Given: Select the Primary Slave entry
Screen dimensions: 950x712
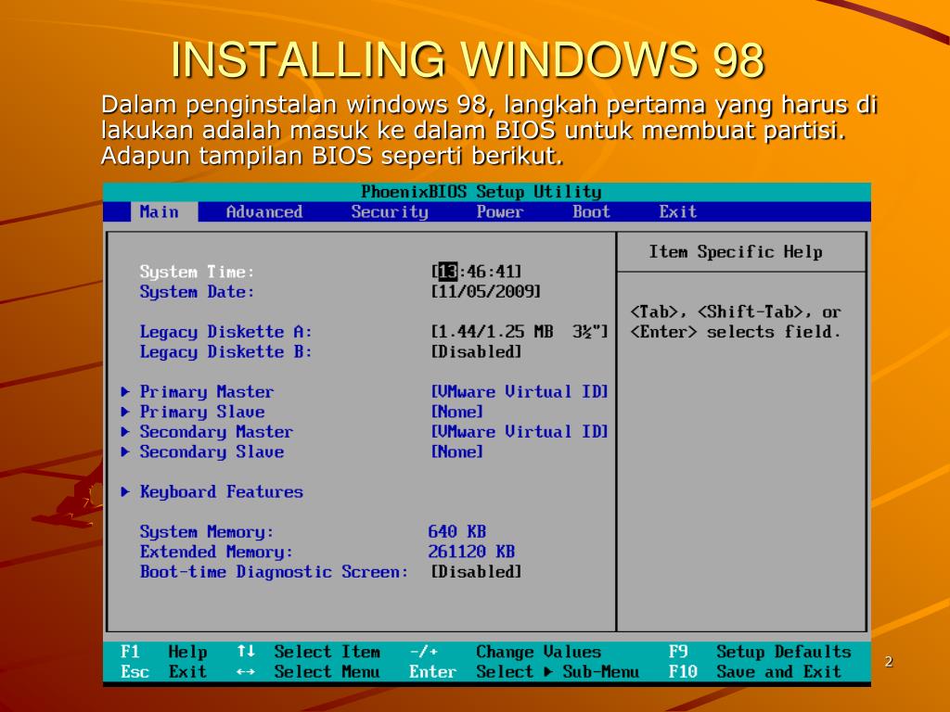Looking at the screenshot, I should (202, 412).
